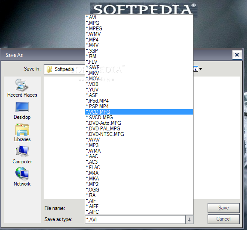Choose *.MPEG in the list
The height and width of the screenshot is (230, 247).
[139, 29]
